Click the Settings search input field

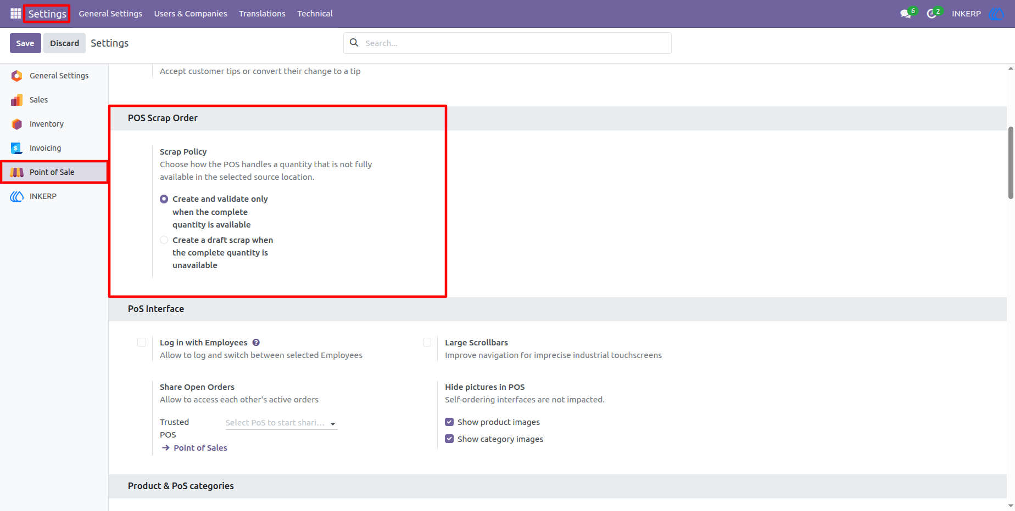(x=507, y=43)
